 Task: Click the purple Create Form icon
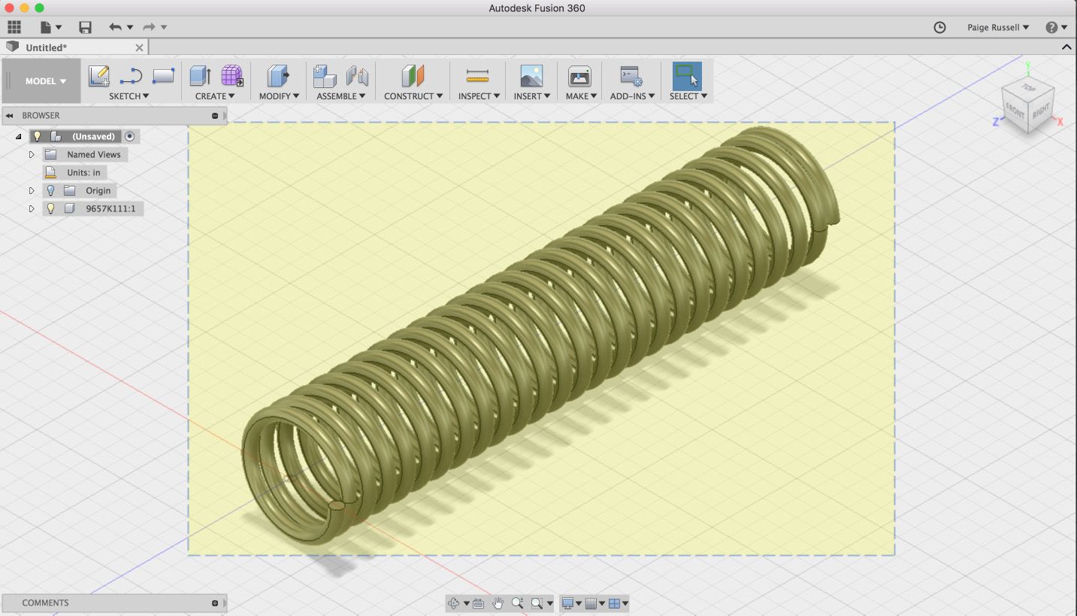coord(231,76)
